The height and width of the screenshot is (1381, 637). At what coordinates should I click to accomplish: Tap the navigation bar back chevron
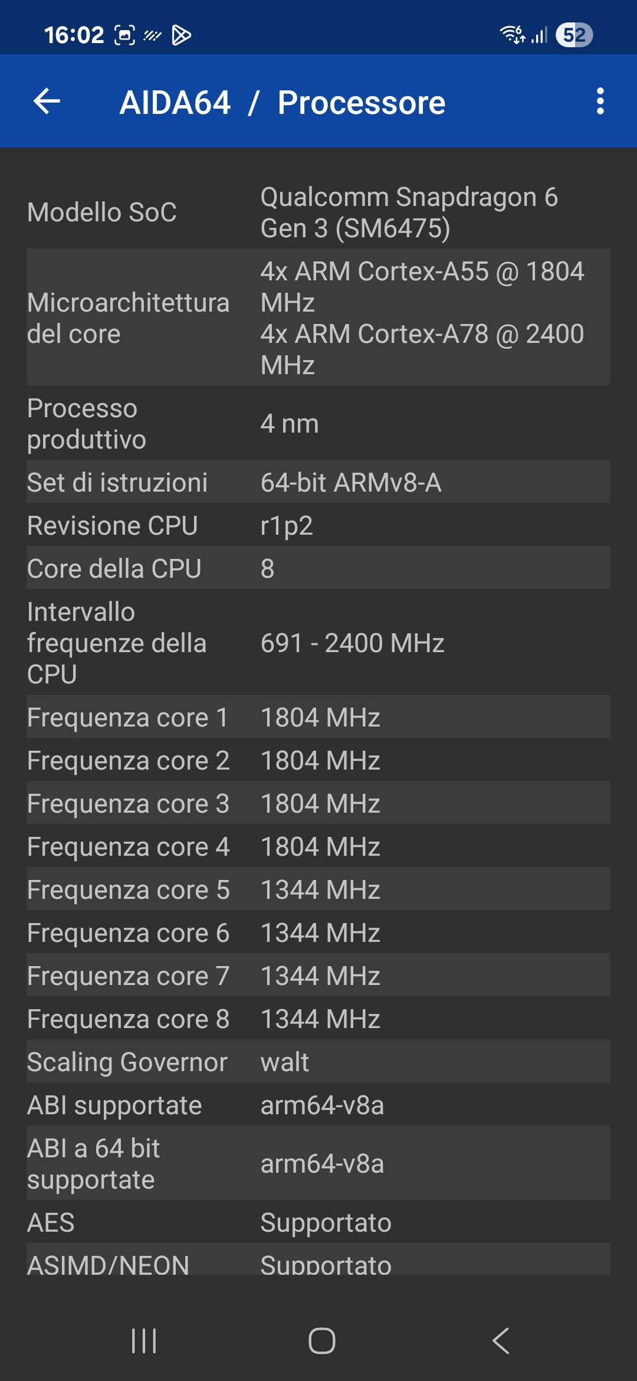click(x=500, y=1341)
